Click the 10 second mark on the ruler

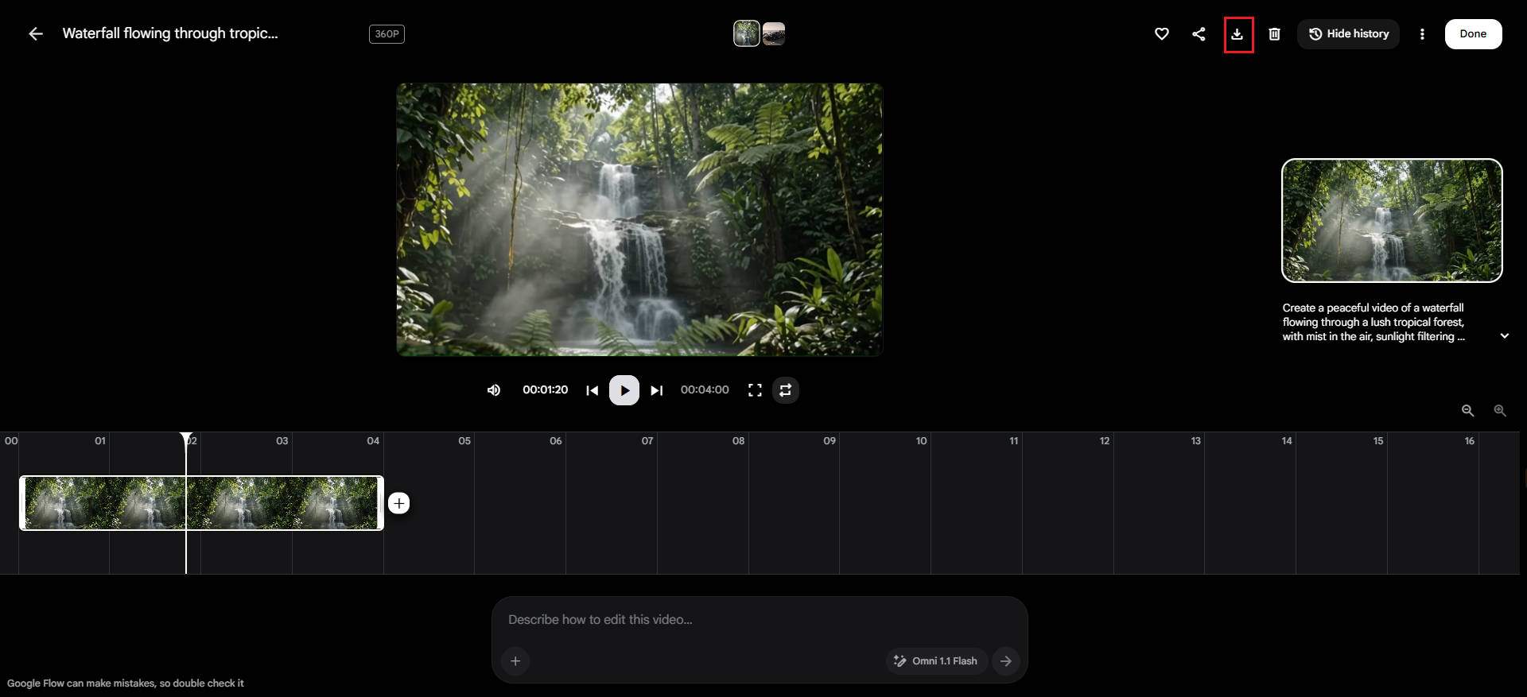pyautogui.click(x=921, y=440)
